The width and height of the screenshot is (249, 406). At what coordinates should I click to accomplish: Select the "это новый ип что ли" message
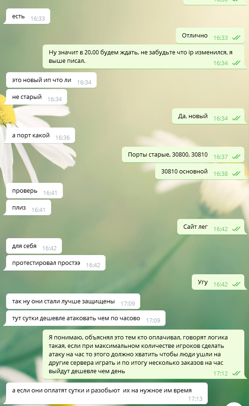click(51, 80)
